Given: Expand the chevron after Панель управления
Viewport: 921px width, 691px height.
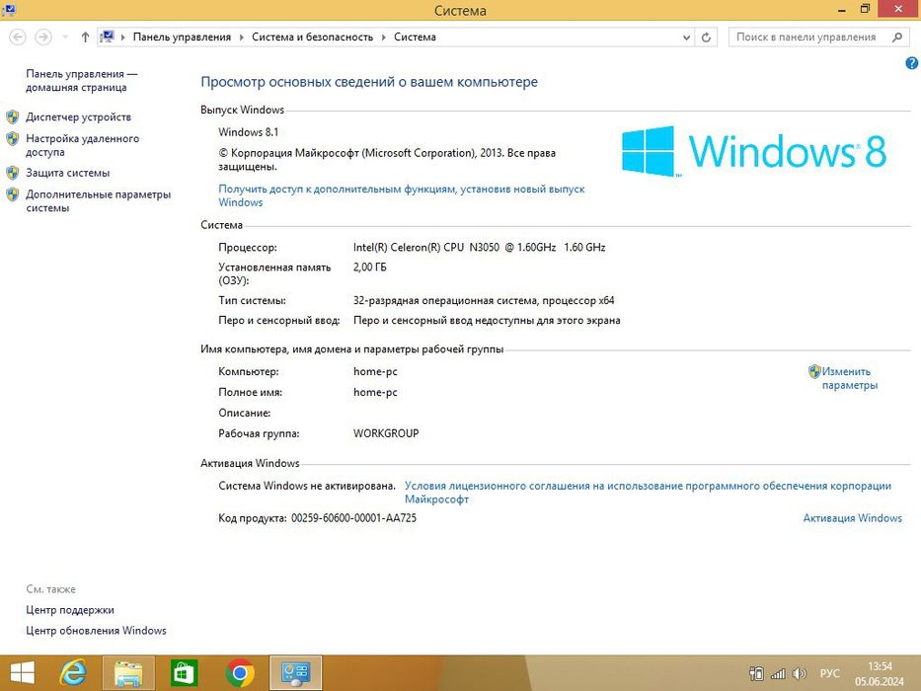Looking at the screenshot, I should tap(242, 38).
